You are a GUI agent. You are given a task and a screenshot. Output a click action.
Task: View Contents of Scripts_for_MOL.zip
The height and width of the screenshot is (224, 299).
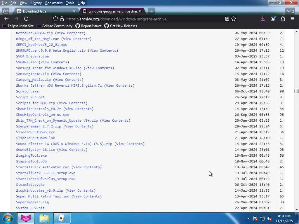click(72, 103)
